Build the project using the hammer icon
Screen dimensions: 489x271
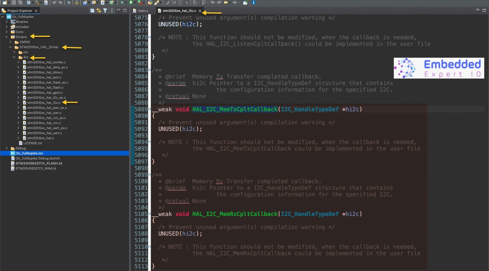coord(37,3)
